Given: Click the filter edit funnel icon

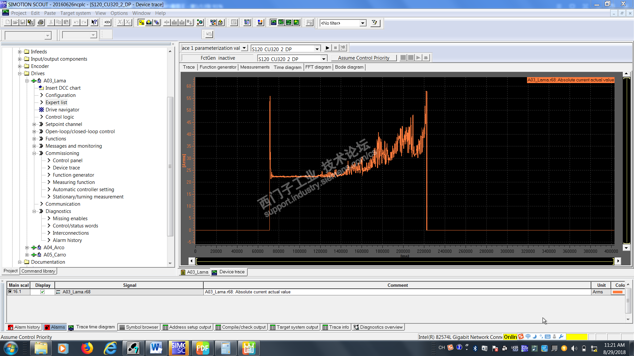Looking at the screenshot, I should 374,23.
